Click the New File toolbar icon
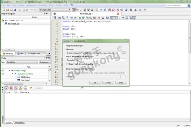 click(x=4, y=10)
